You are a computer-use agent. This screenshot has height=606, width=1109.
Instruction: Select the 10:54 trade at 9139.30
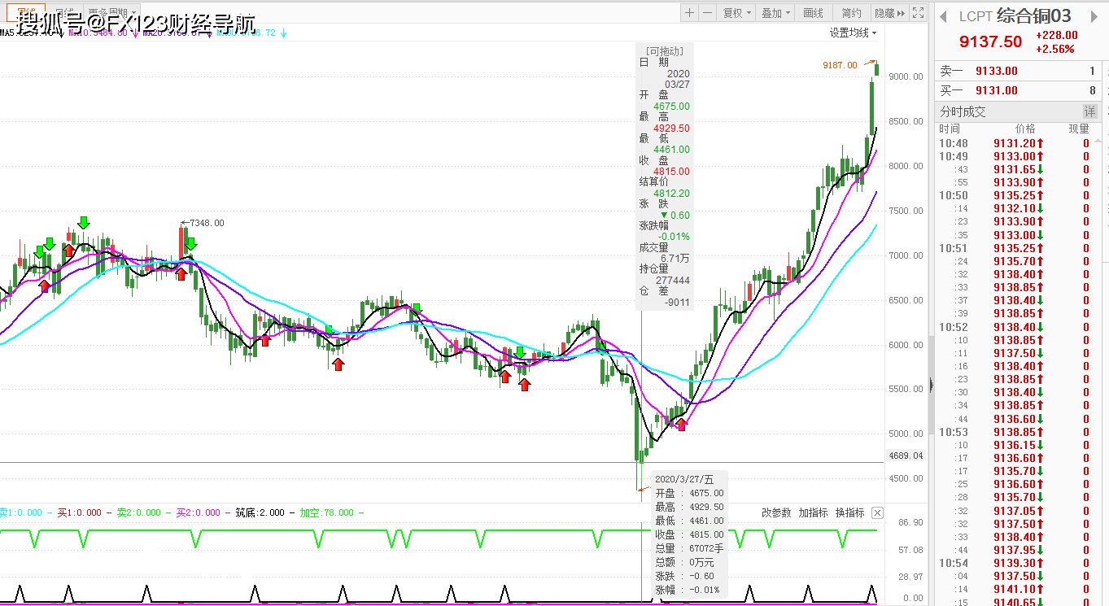[x=1015, y=563]
